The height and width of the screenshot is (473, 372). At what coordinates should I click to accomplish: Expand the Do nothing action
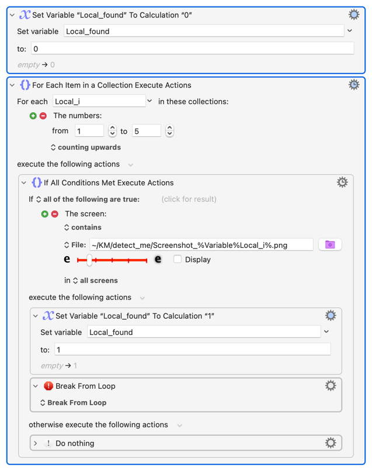pos(36,444)
